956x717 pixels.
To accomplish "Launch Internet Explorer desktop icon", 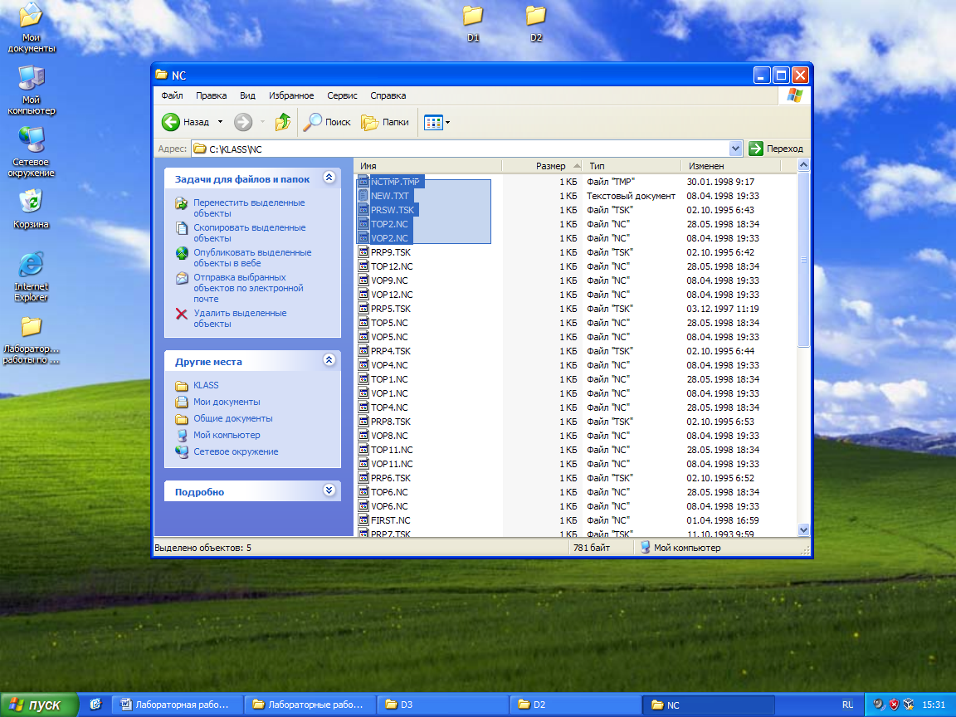I will coord(31,276).
